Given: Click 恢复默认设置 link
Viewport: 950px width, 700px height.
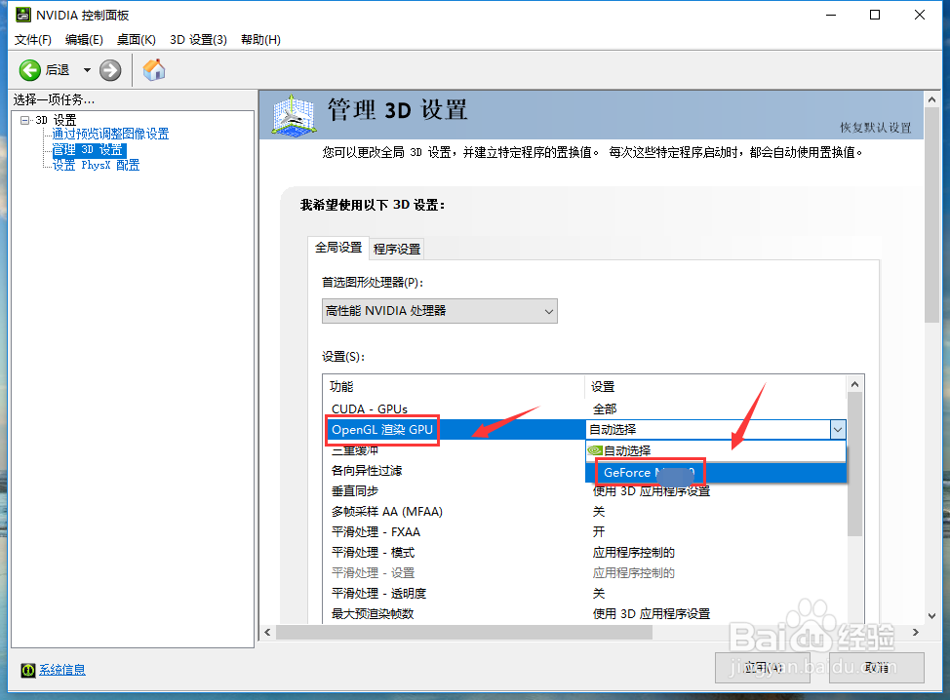Looking at the screenshot, I should (x=876, y=127).
